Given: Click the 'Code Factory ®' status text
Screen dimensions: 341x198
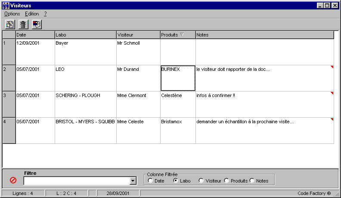Looking at the screenshot, I should click(x=314, y=193).
